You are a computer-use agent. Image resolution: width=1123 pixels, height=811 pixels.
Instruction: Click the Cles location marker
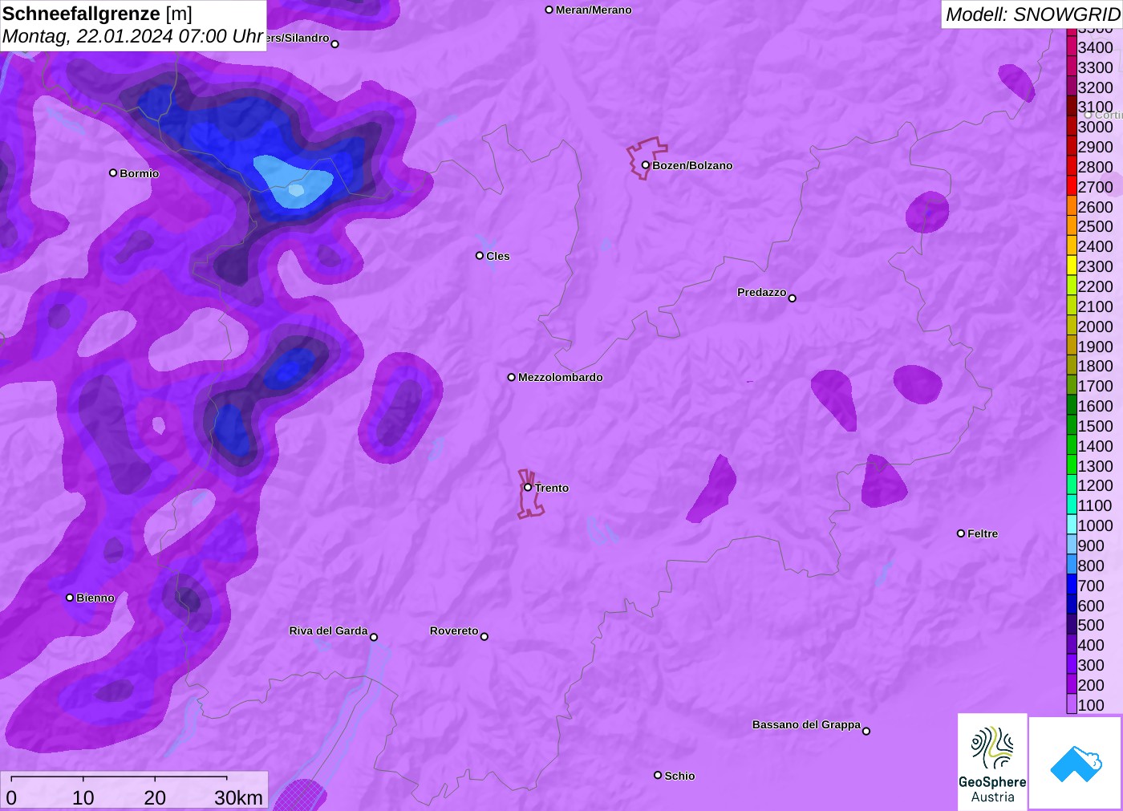[480, 256]
